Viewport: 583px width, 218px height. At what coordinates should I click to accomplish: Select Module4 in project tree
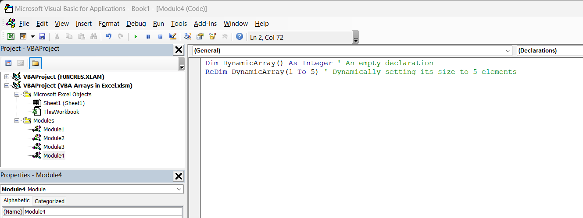click(54, 156)
